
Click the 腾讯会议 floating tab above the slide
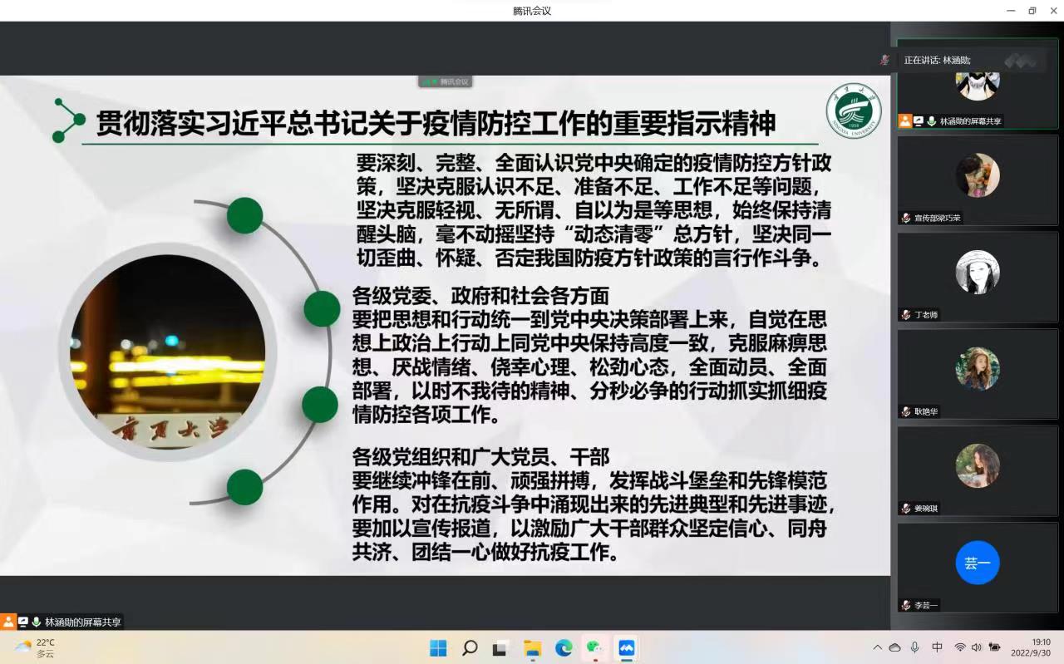click(446, 81)
